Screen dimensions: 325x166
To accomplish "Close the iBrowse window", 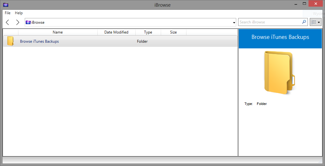I will coord(316,4).
